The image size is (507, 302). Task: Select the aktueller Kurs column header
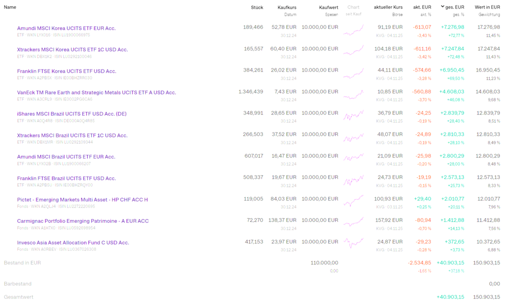pyautogui.click(x=388, y=7)
